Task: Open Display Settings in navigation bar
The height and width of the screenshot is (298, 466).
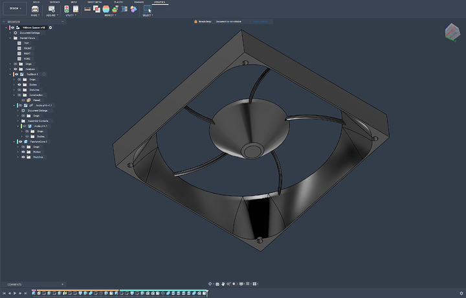Action: tap(241, 284)
